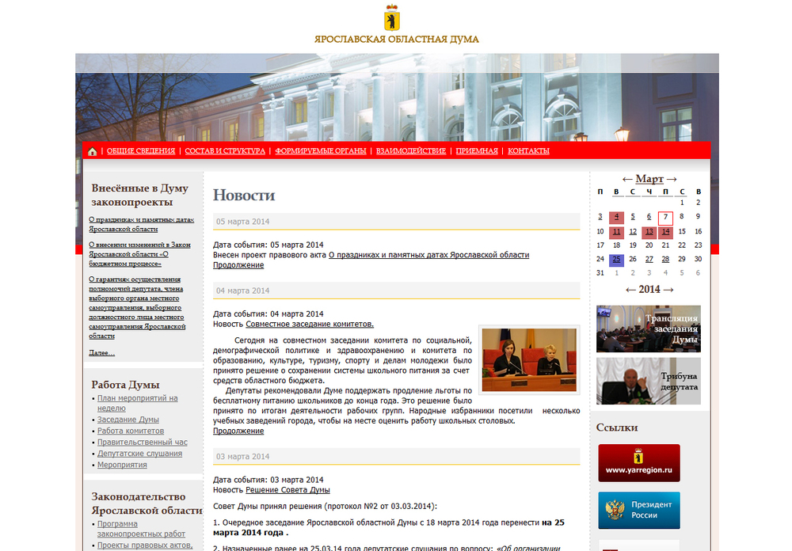Select blue-highlighted March 25 in the calendar
The height and width of the screenshot is (551, 792).
pos(616,260)
